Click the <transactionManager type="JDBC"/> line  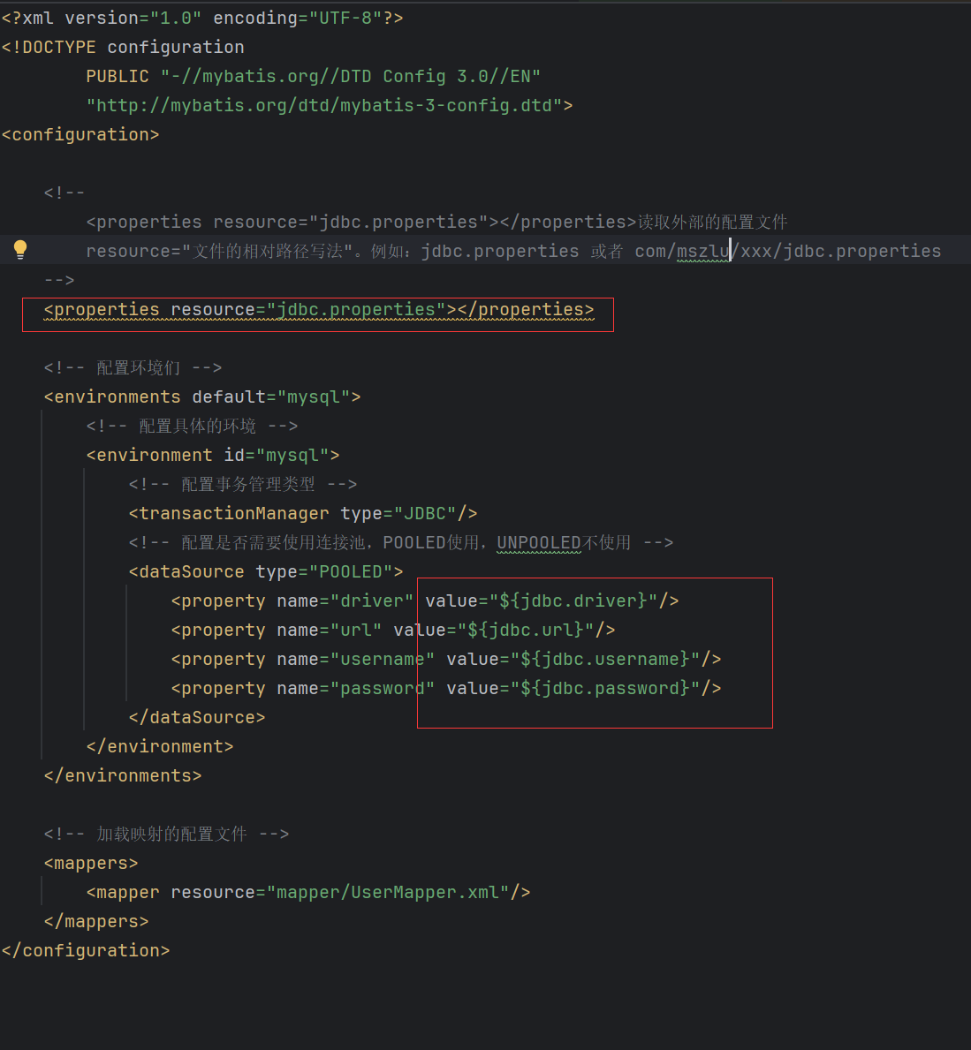pyautogui.click(x=303, y=514)
